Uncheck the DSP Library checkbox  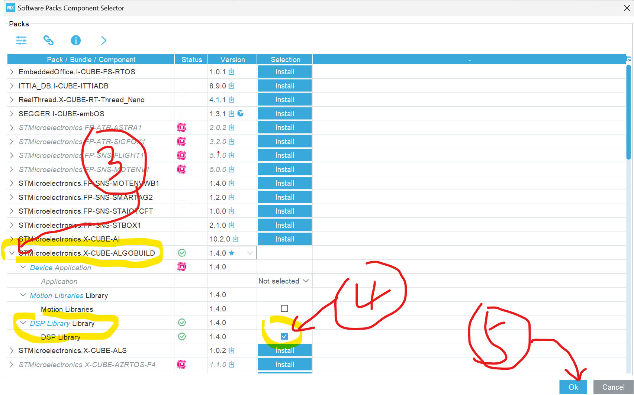pyautogui.click(x=284, y=336)
